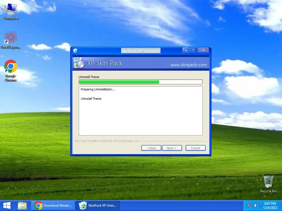Click the network icon in the system tray
Image resolution: width=282 pixels, height=211 pixels.
[250, 206]
